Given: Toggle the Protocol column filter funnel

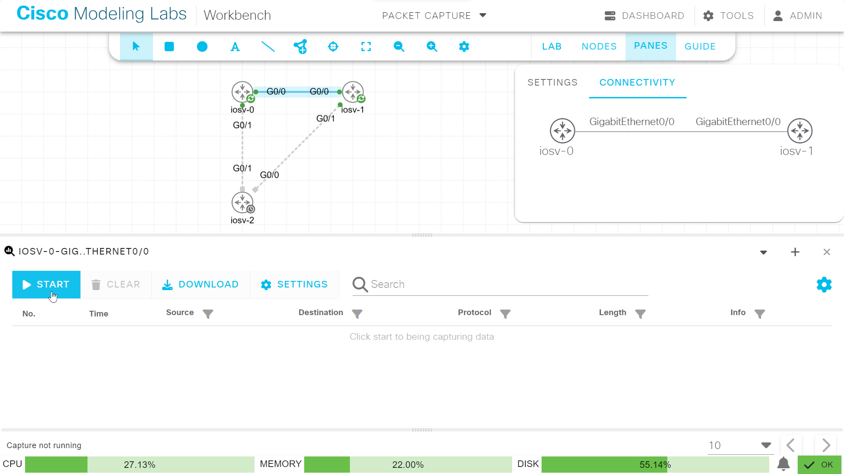Looking at the screenshot, I should pos(505,313).
